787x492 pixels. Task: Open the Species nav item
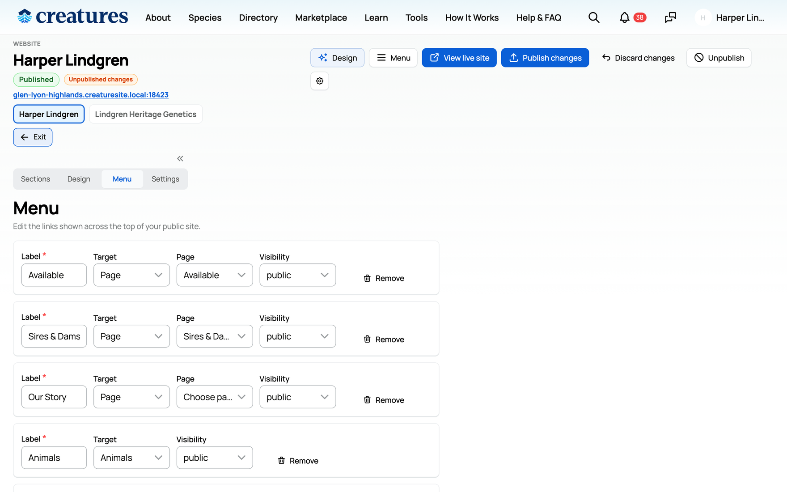(205, 17)
